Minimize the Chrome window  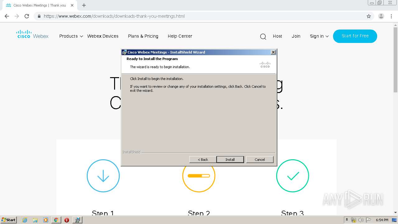tap(372, 3)
